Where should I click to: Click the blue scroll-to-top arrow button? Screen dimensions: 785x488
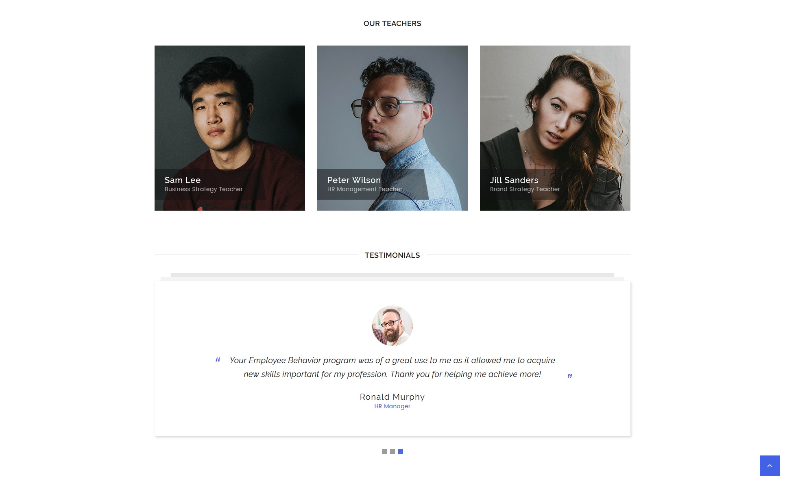point(770,466)
